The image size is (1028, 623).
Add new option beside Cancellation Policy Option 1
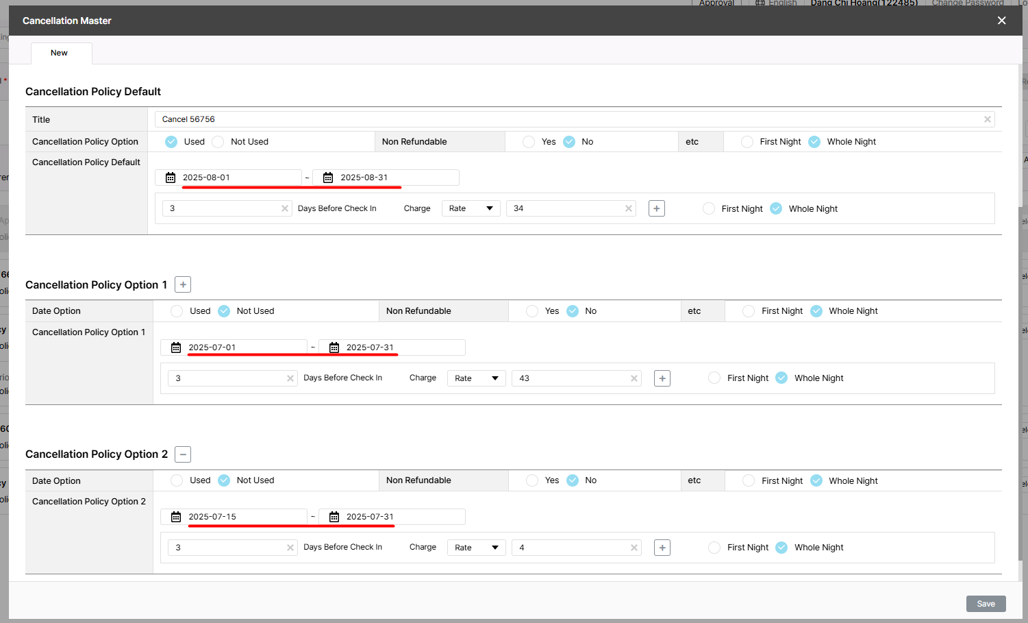(x=183, y=284)
